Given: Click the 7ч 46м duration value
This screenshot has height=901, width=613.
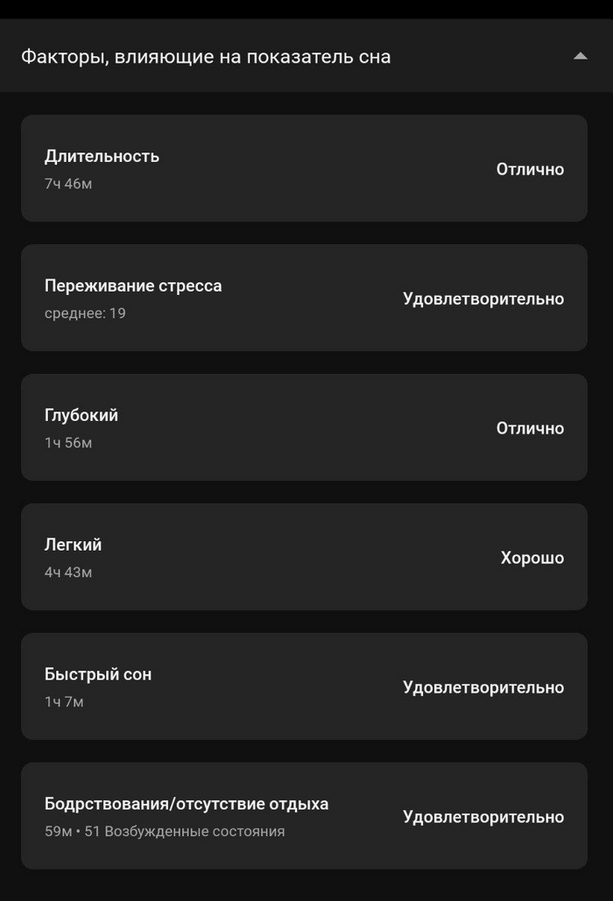Looking at the screenshot, I should point(67,184).
